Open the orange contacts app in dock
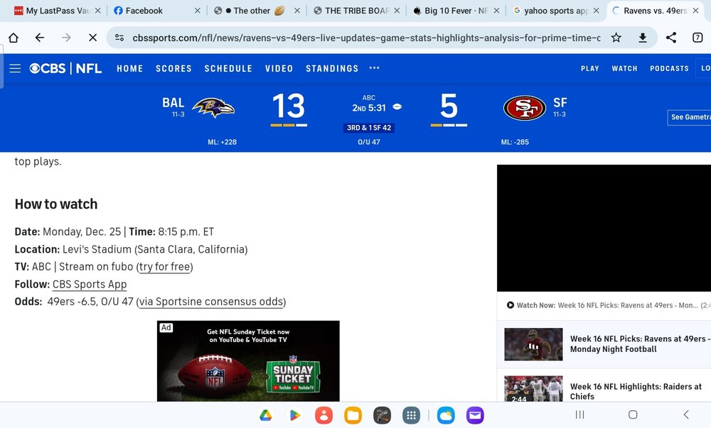The height and width of the screenshot is (428, 711). click(324, 415)
